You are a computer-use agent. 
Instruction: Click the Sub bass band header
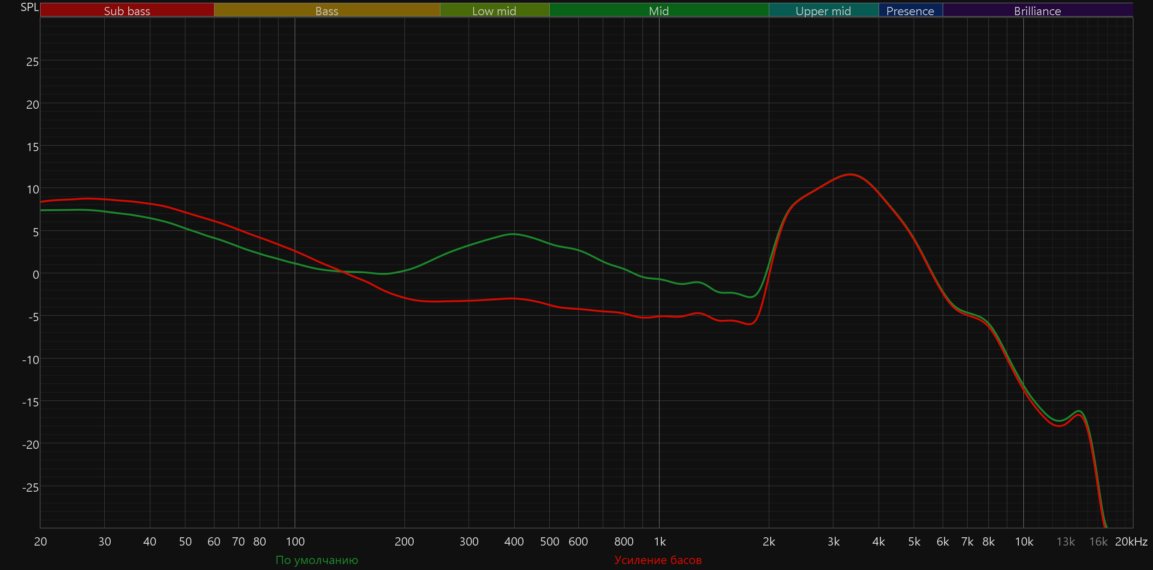click(127, 11)
